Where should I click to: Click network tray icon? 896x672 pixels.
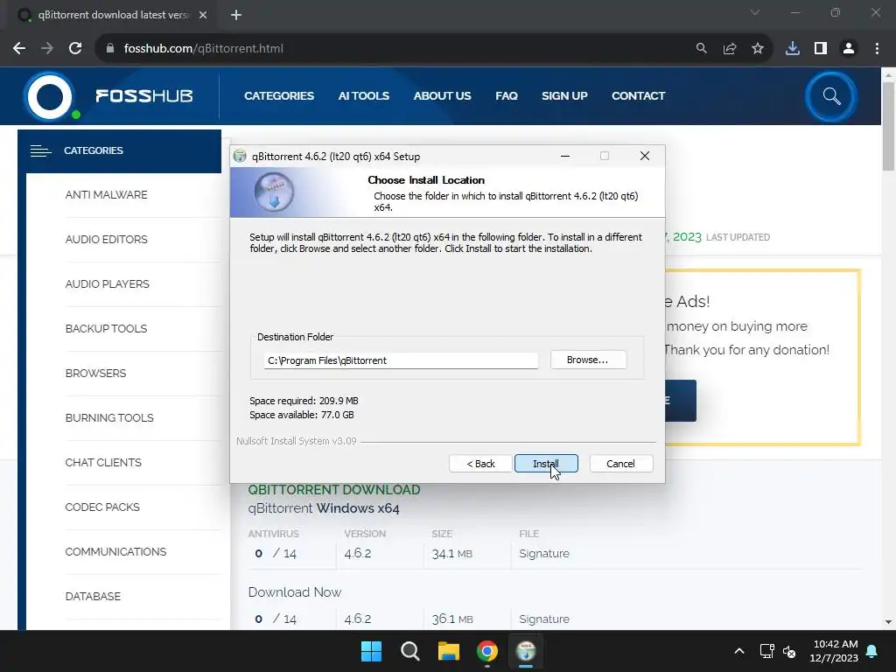click(766, 651)
